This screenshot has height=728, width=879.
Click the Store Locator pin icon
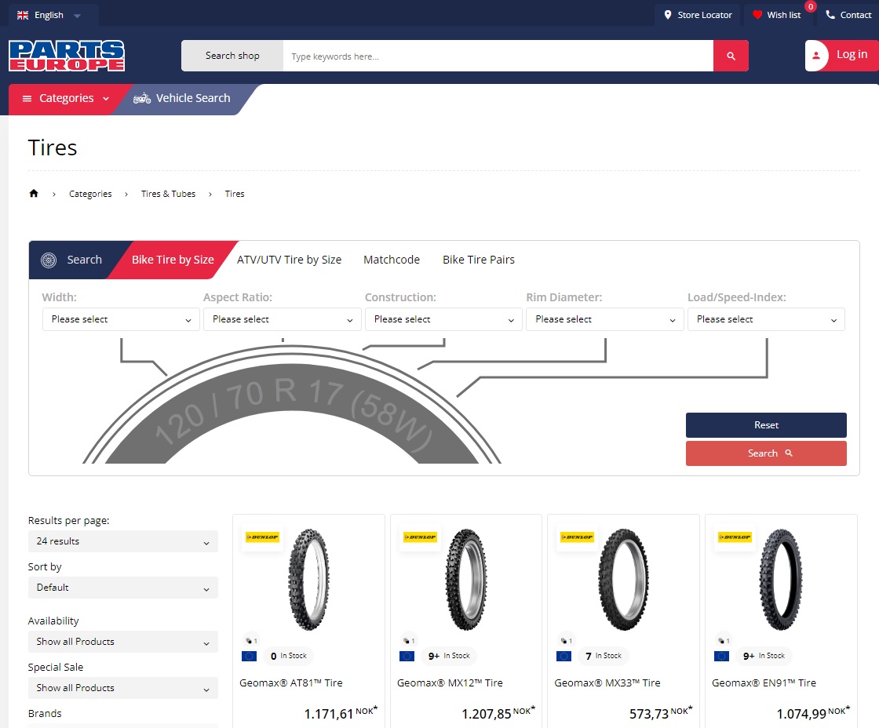667,15
